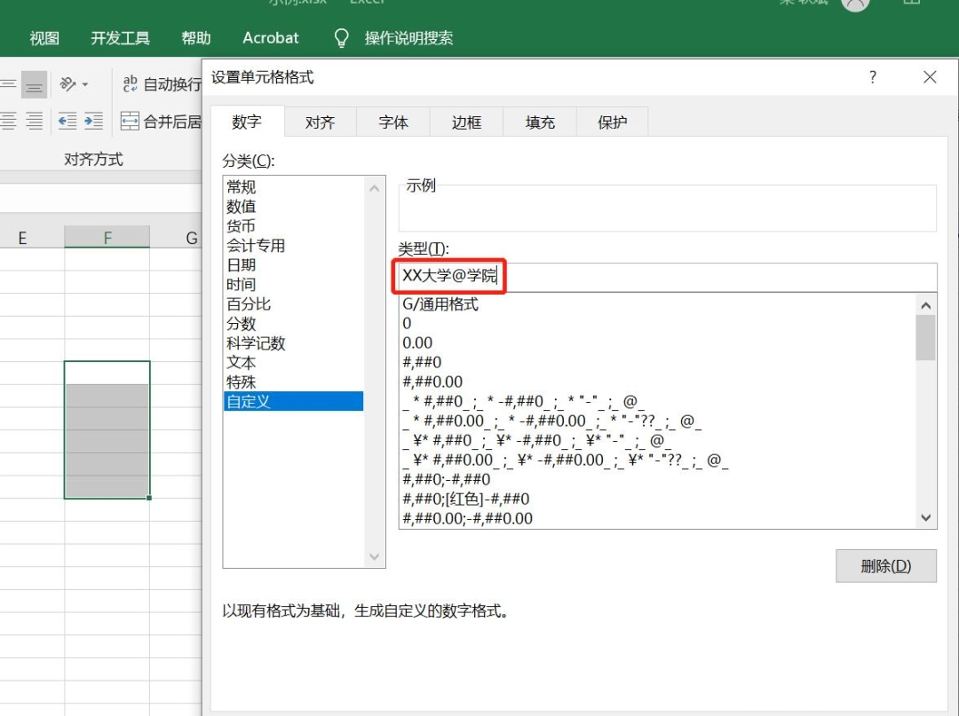Select the 0 format type

point(657,324)
